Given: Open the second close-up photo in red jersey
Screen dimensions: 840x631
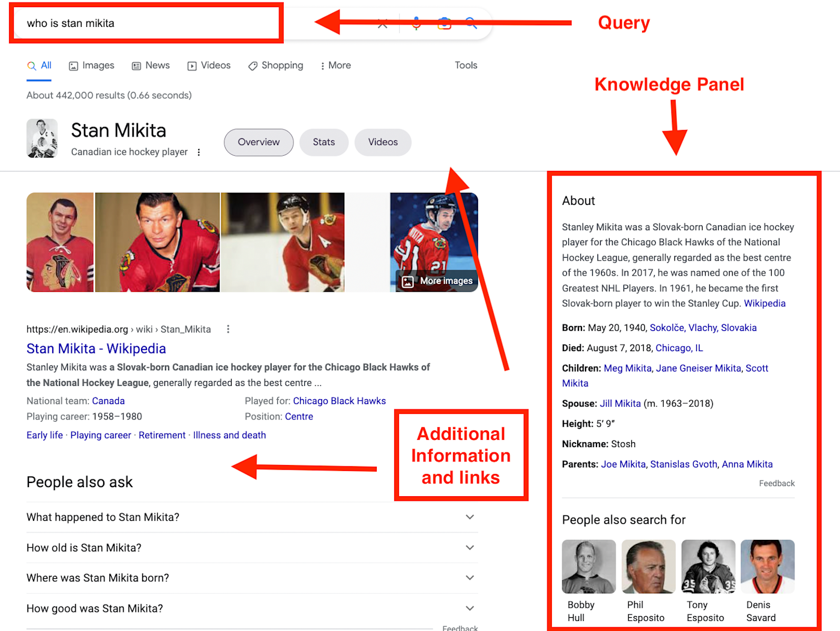Looking at the screenshot, I should (157, 242).
